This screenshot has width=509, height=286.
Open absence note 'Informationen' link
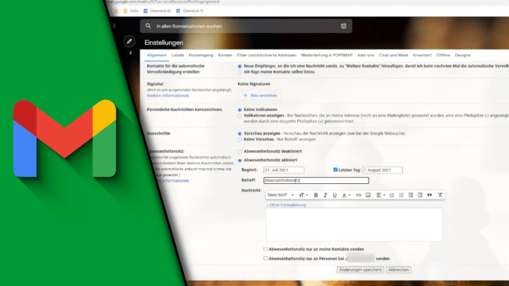coord(175,181)
